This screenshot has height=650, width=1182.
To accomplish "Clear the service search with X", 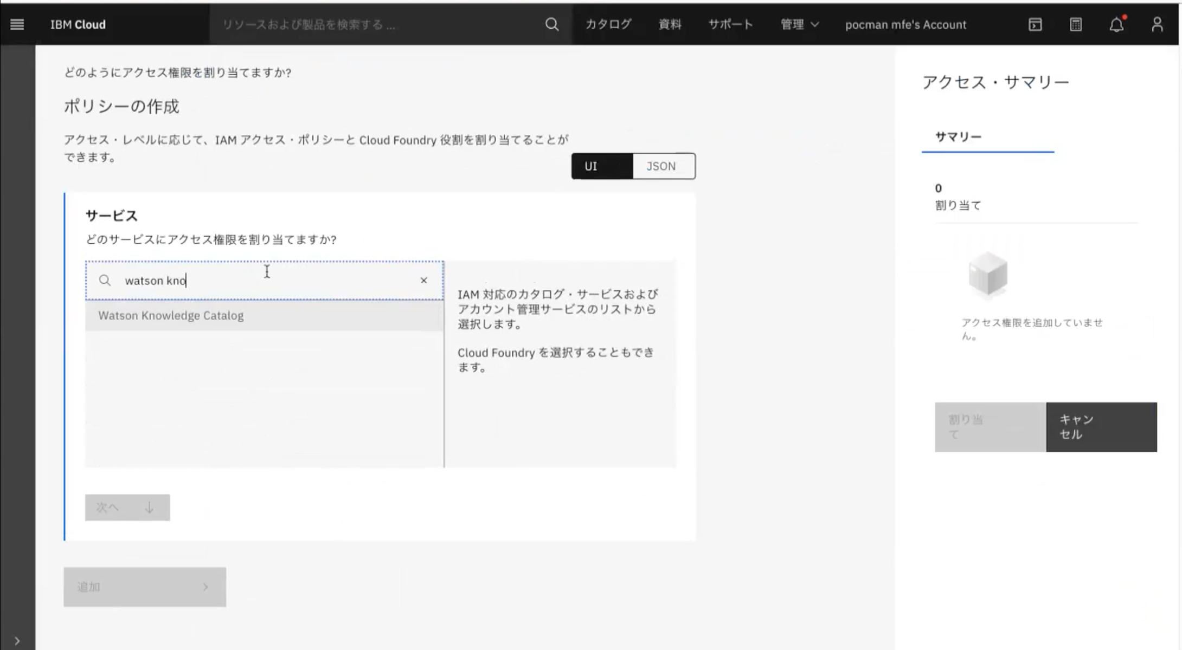I will point(423,280).
